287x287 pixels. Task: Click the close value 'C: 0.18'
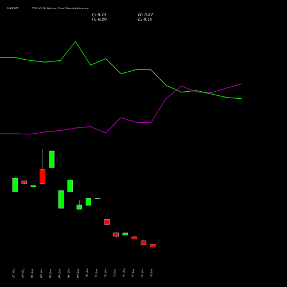click(x=99, y=15)
